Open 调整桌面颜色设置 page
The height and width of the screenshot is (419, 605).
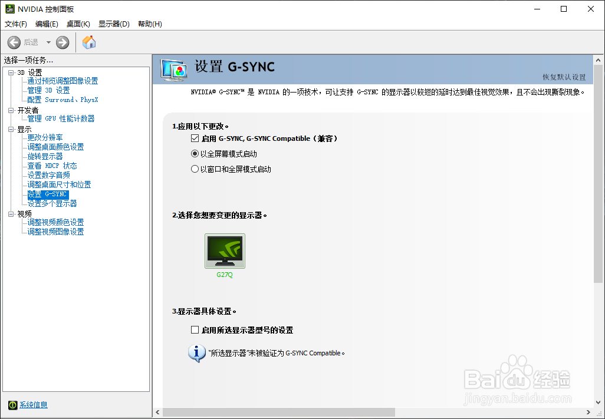pyautogui.click(x=55, y=147)
